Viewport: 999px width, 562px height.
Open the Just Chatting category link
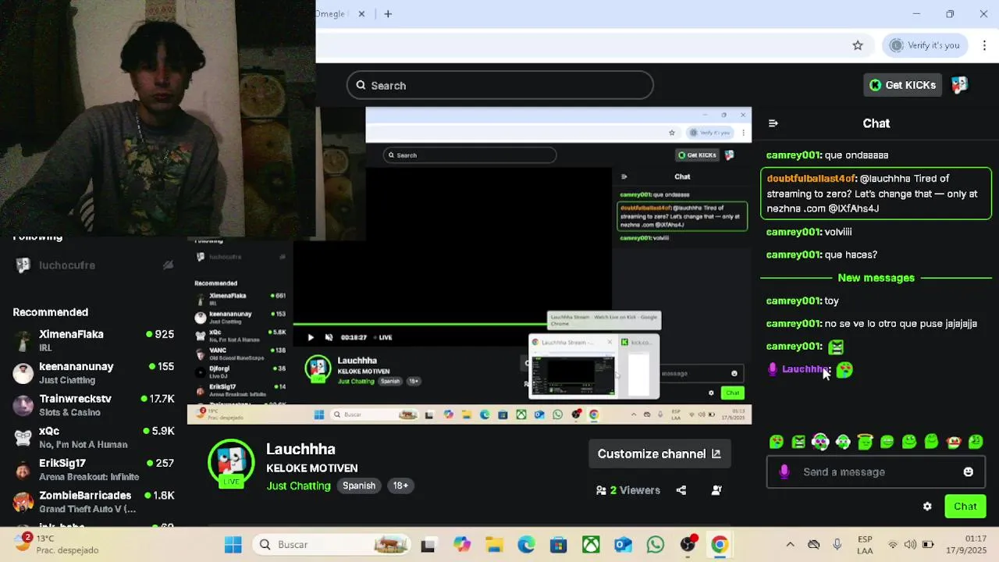pyautogui.click(x=299, y=486)
